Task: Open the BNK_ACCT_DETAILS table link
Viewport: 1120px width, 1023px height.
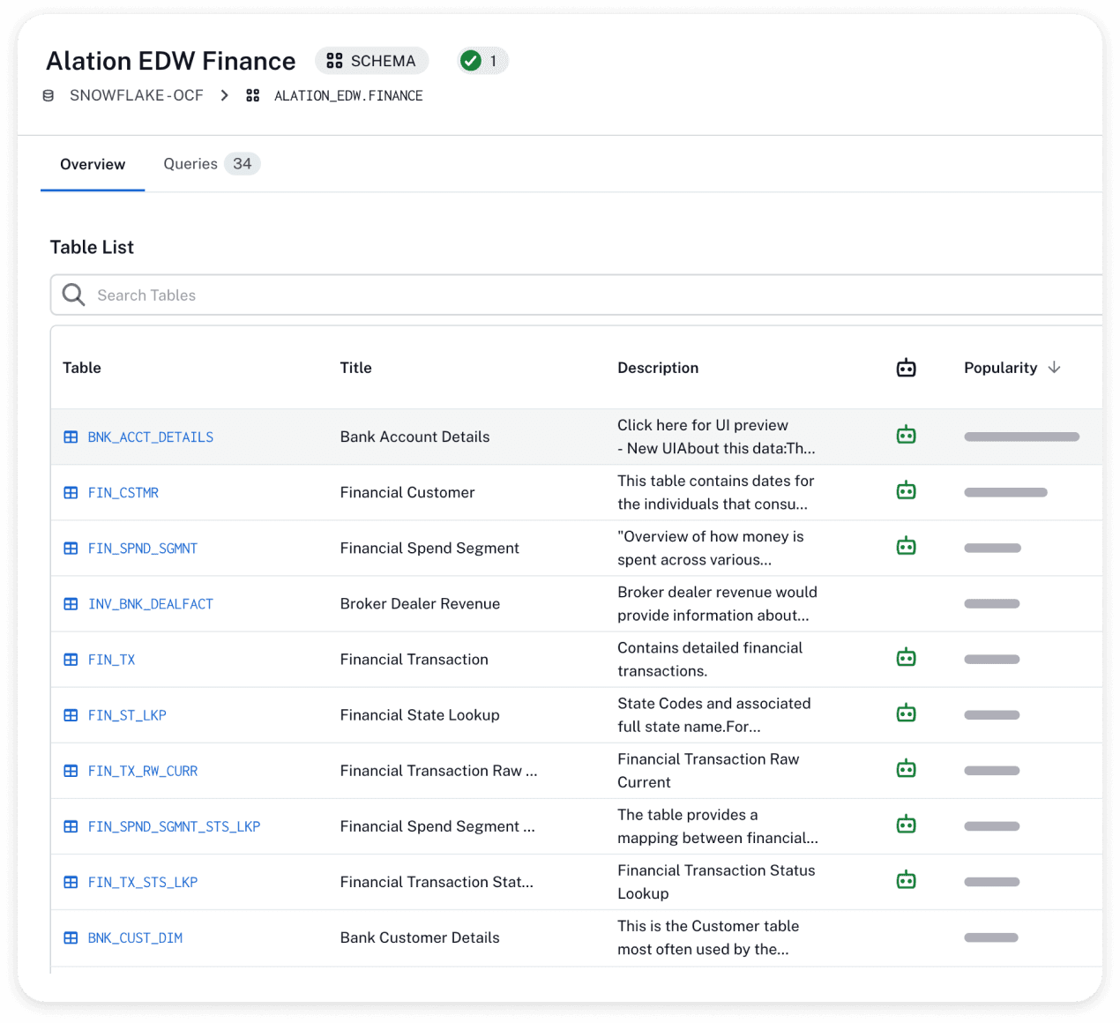Action: (x=150, y=437)
